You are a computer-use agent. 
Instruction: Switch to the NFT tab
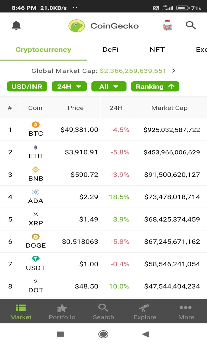tap(157, 49)
